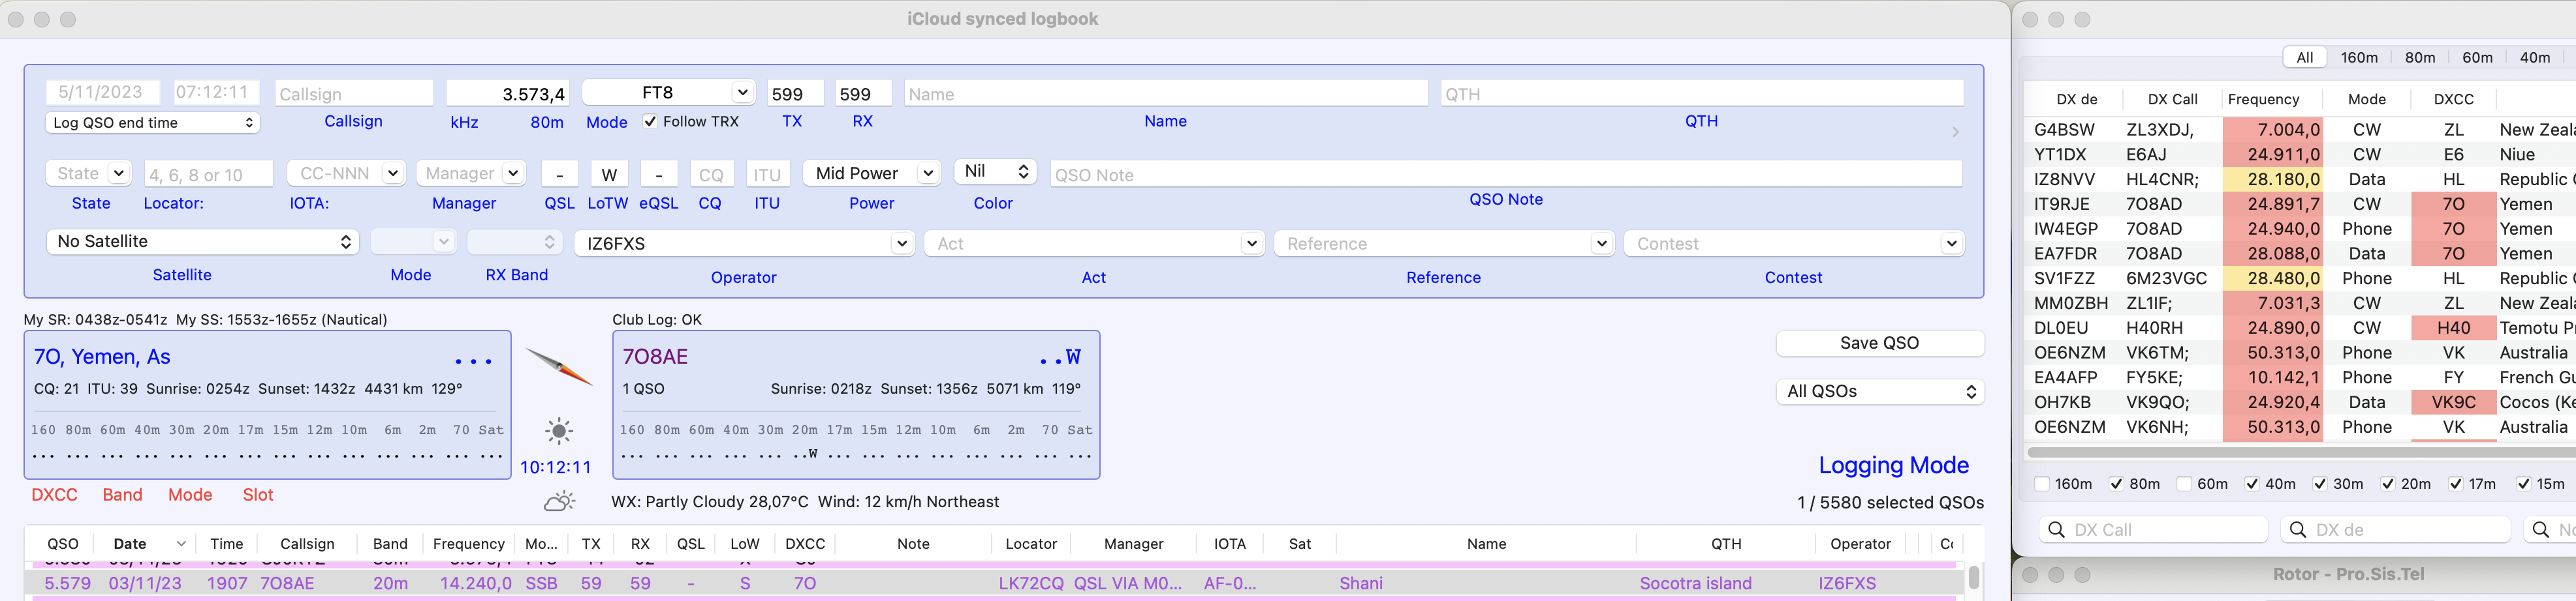The height and width of the screenshot is (601, 2576).
Task: Click the small chevron arrow beside QTH
Action: [1955, 132]
